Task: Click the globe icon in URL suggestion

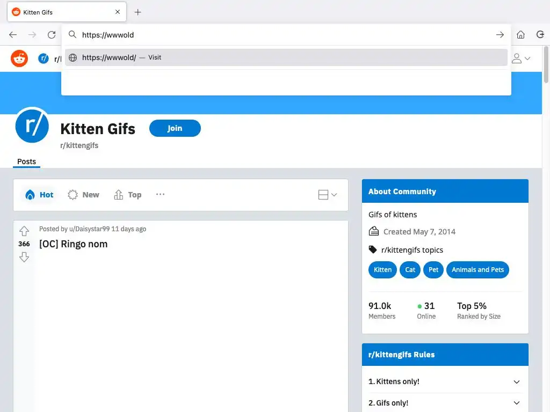Action: (x=73, y=57)
